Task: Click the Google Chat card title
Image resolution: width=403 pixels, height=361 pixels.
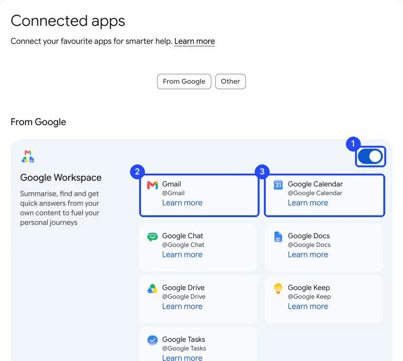Action: pyautogui.click(x=182, y=236)
